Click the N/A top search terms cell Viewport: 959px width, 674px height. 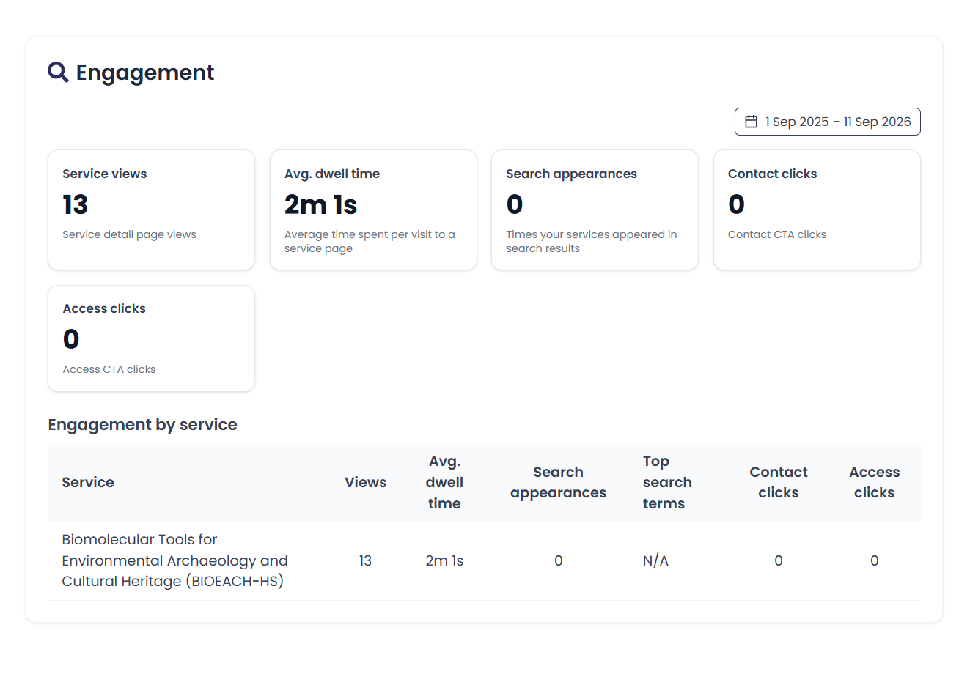point(656,560)
